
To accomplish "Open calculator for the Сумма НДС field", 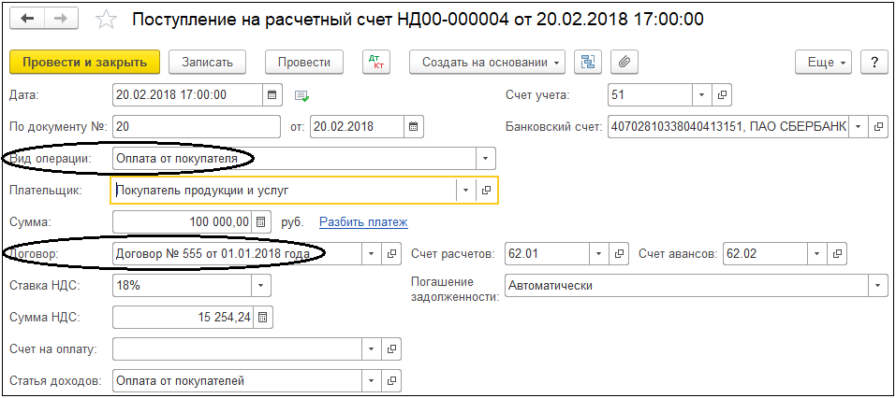I will tap(263, 318).
